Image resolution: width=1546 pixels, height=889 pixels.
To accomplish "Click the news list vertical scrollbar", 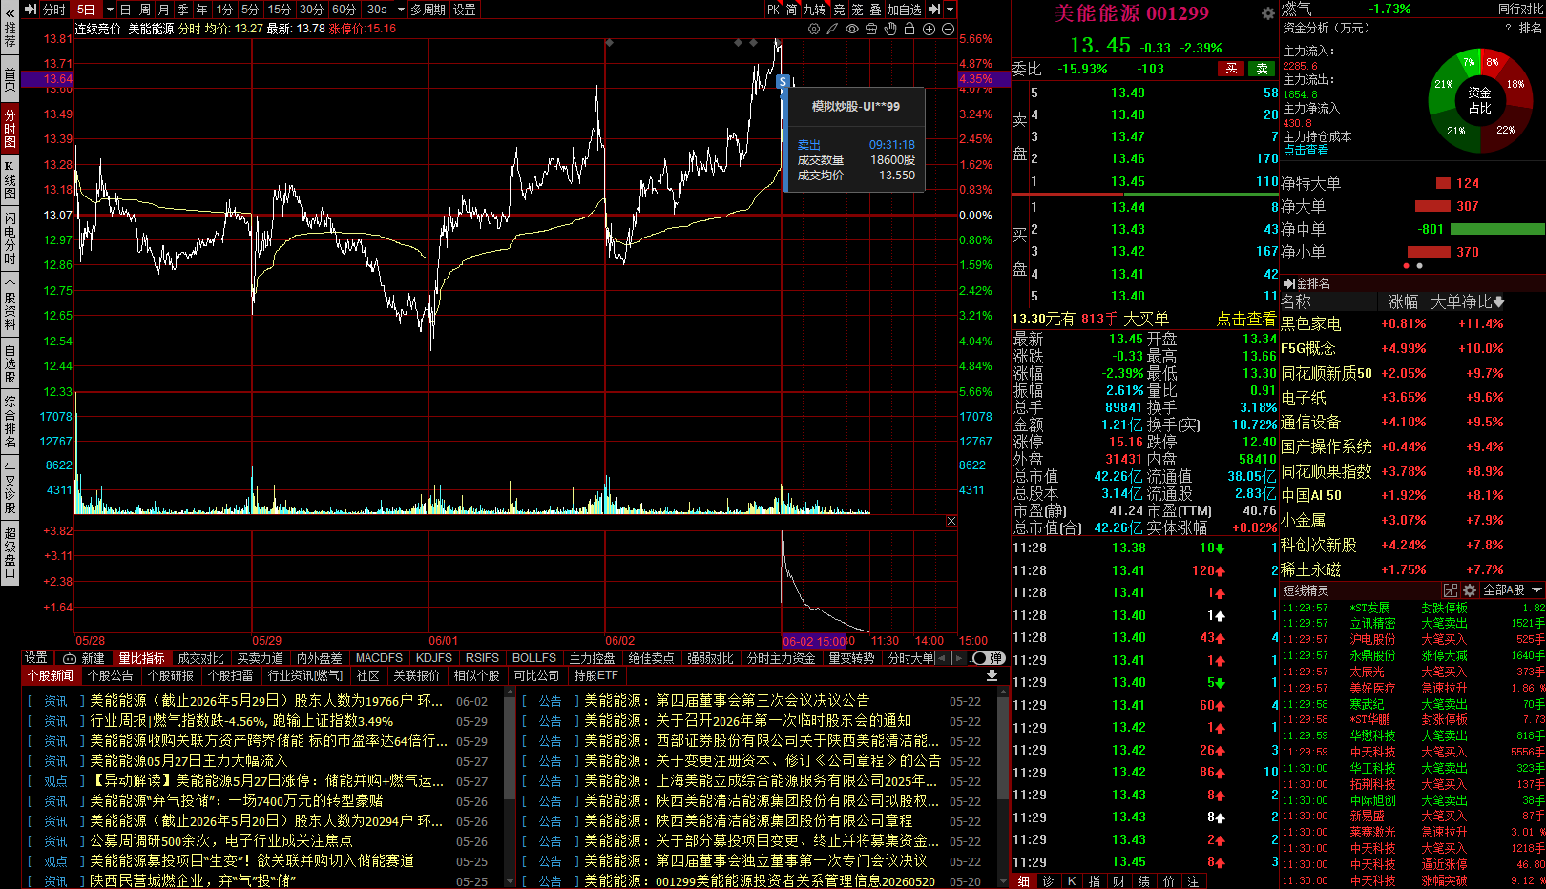I will 510,790.
